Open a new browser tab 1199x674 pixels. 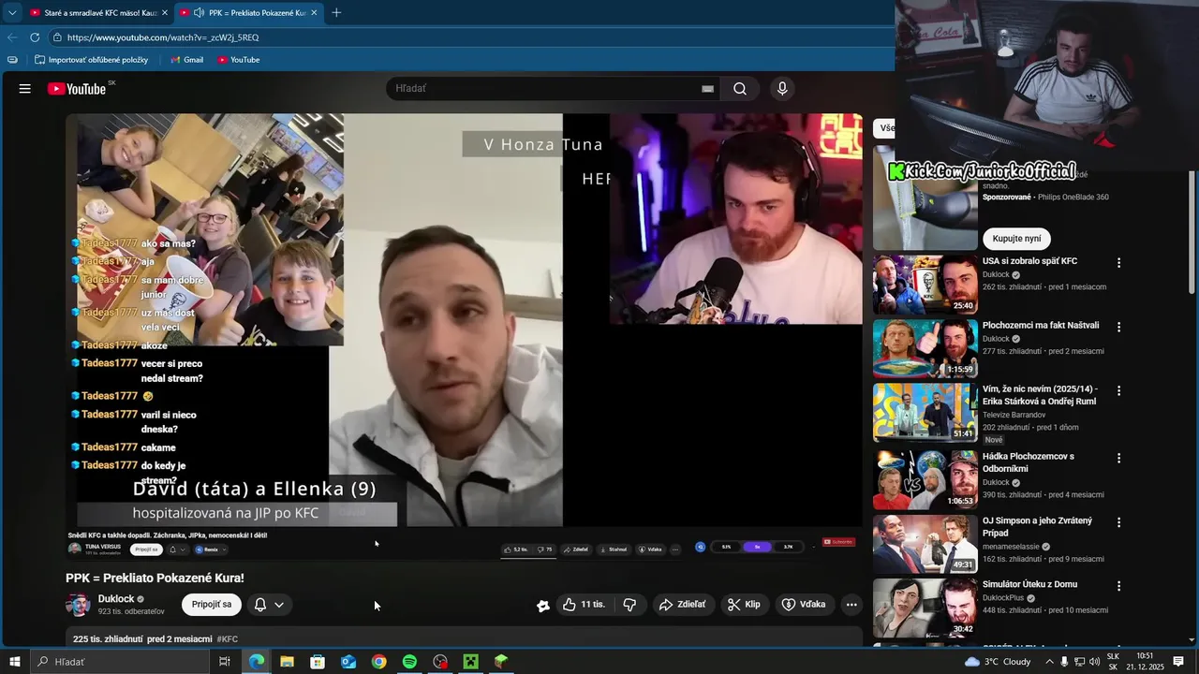(336, 12)
